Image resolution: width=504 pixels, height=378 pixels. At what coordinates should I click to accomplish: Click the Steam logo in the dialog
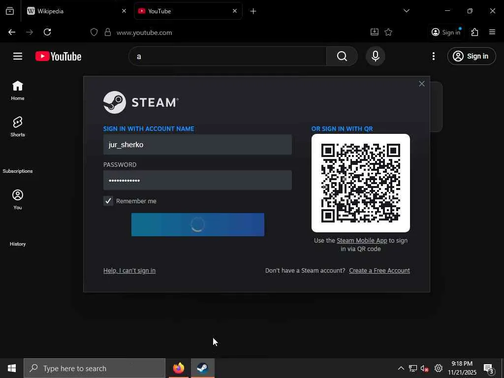tap(141, 102)
